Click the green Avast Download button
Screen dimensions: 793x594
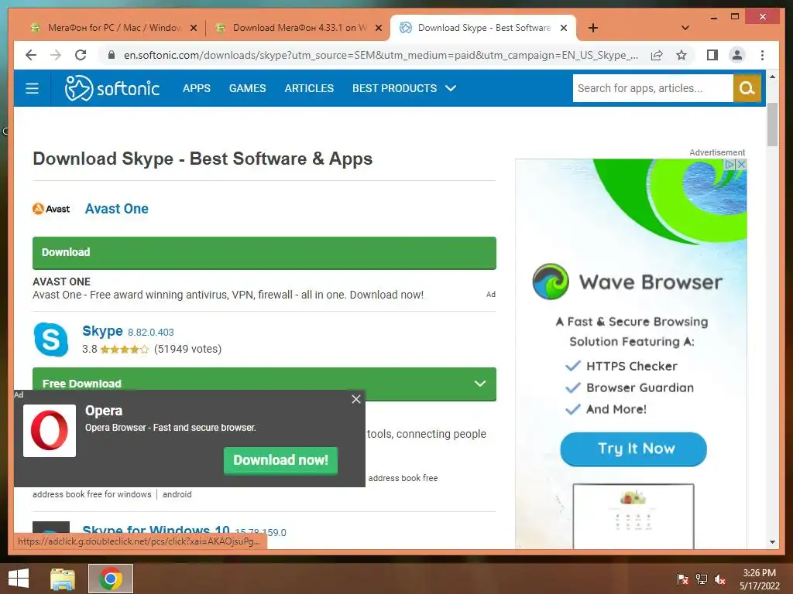point(264,253)
